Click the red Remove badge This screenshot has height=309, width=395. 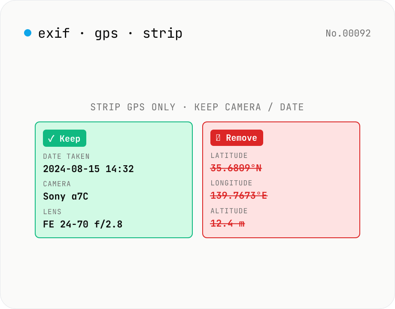(x=237, y=138)
